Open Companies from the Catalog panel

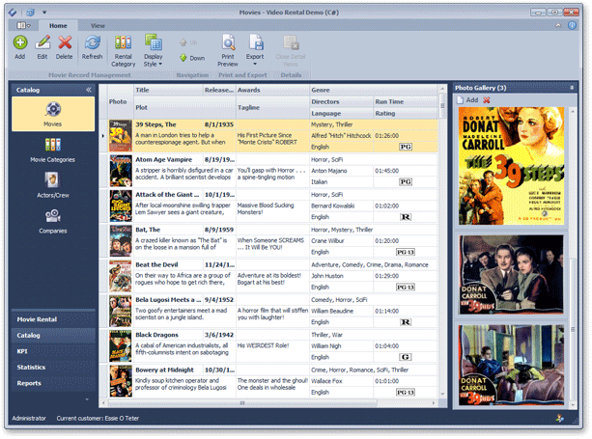click(x=53, y=221)
